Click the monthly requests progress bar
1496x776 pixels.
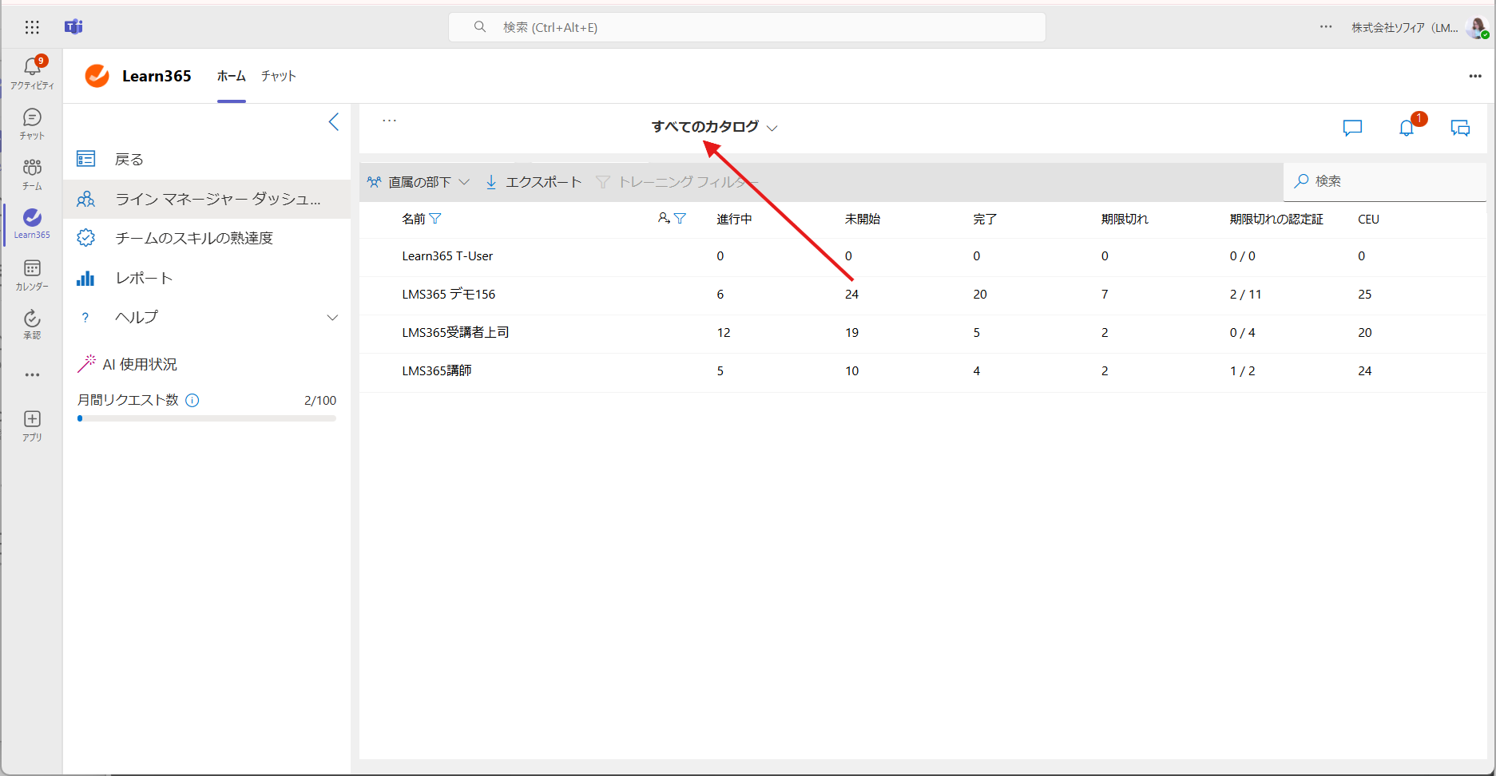tap(207, 418)
